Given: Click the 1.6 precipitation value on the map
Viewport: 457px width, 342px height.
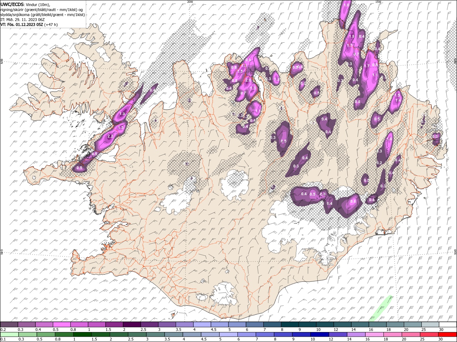Looking at the screenshot, I should coord(398,100).
